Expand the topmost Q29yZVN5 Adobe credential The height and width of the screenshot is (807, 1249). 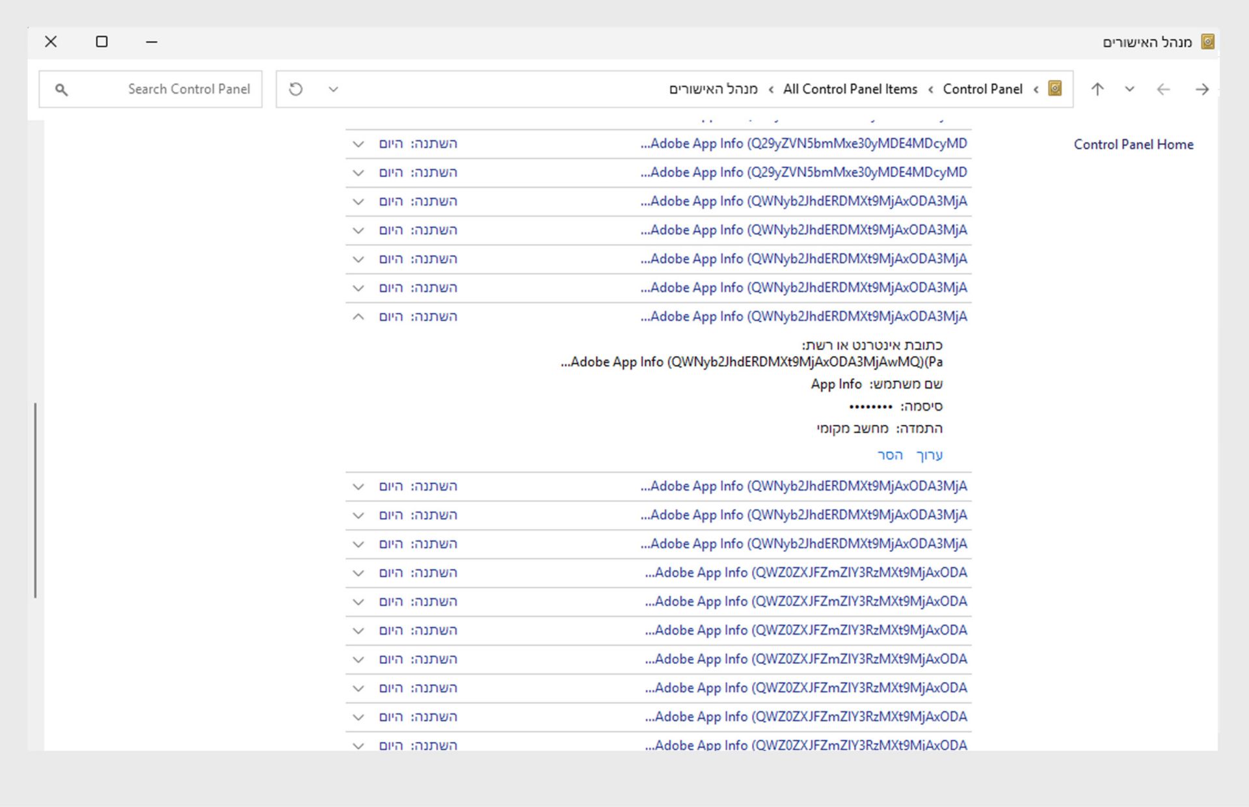[358, 144]
